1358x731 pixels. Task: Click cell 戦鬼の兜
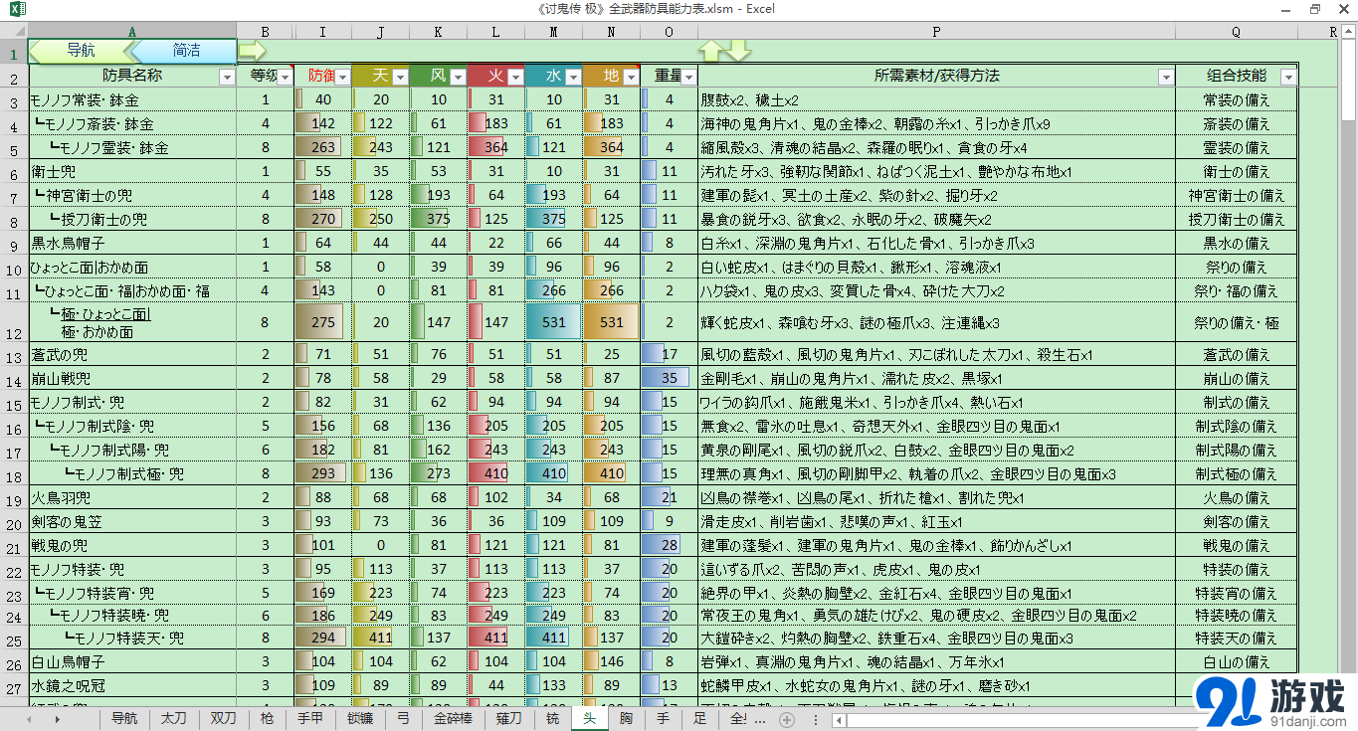[x=132, y=546]
